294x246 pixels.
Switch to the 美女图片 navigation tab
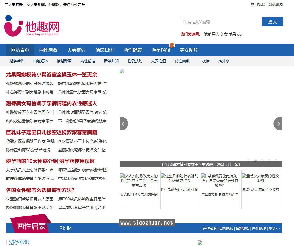pos(189,50)
